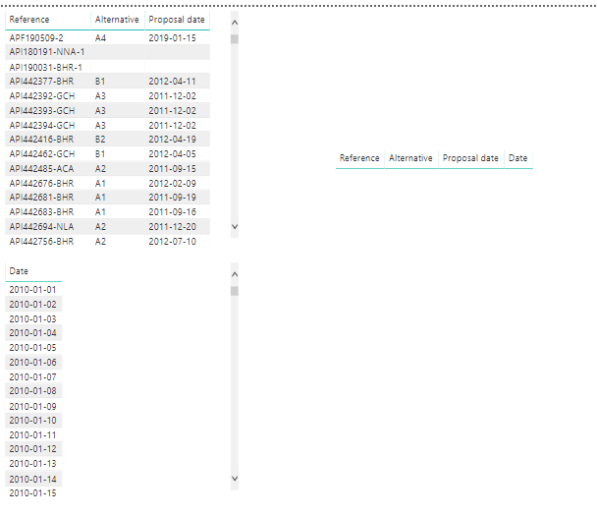Click Reference header in the empty right table
Viewport: 597px width, 516px height.
click(359, 158)
